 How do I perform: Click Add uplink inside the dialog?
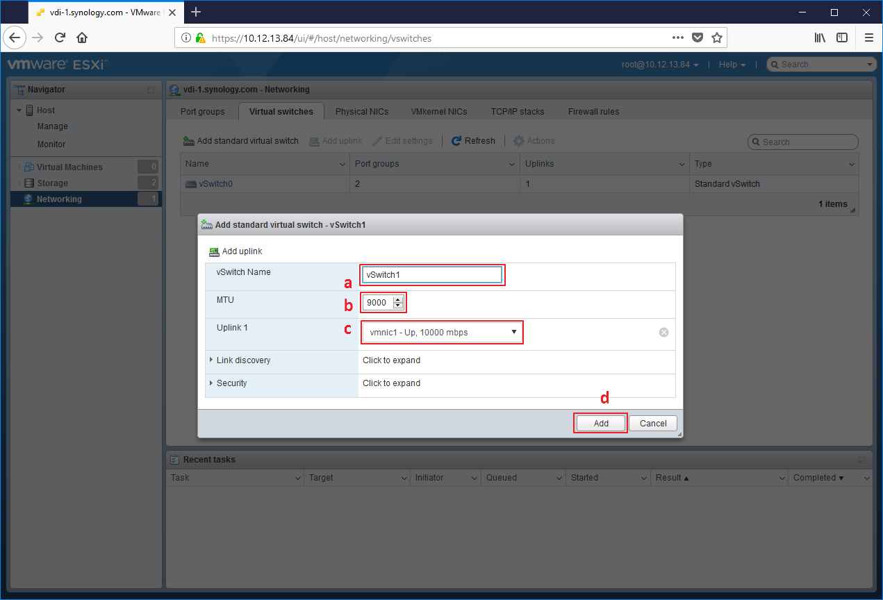pyautogui.click(x=236, y=251)
